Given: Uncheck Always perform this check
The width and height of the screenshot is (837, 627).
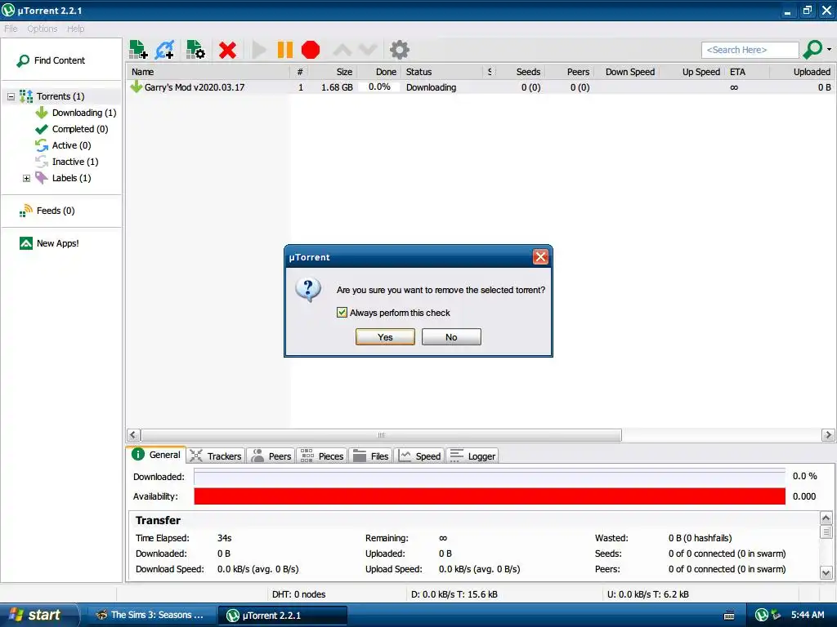Looking at the screenshot, I should point(342,313).
